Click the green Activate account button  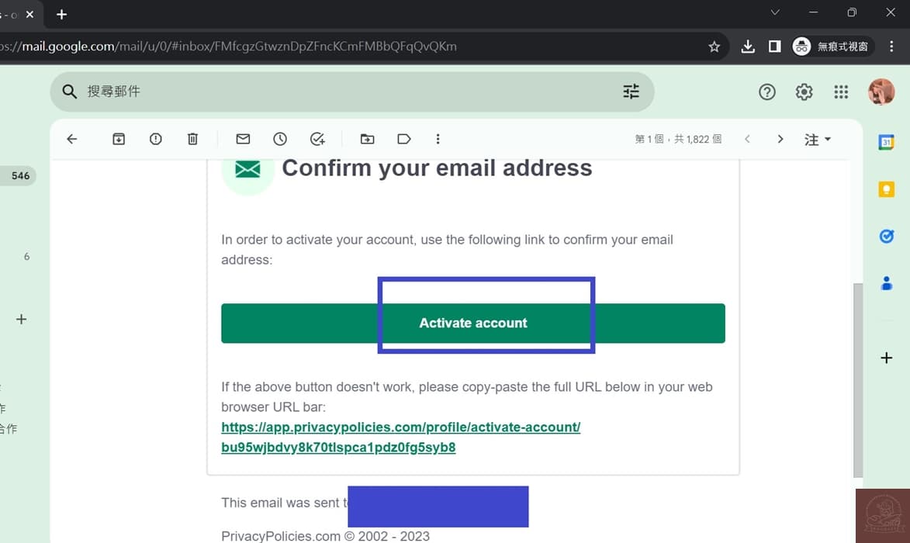(x=472, y=323)
